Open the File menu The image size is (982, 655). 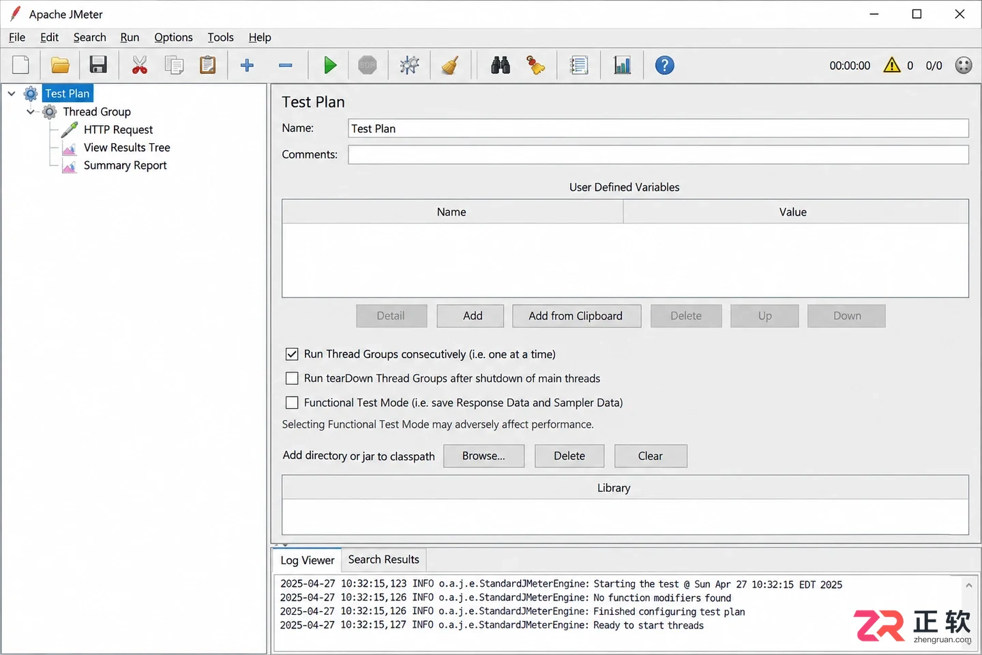[17, 38]
